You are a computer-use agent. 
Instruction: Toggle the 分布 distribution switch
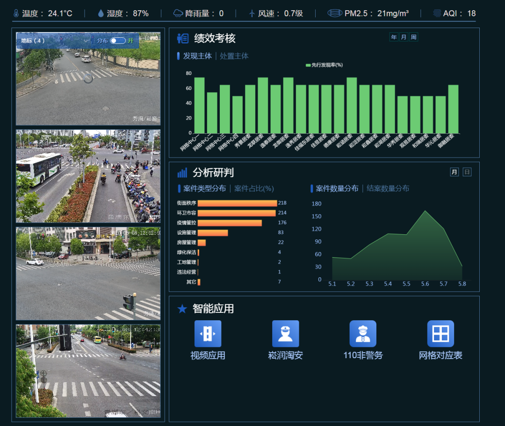[118, 41]
